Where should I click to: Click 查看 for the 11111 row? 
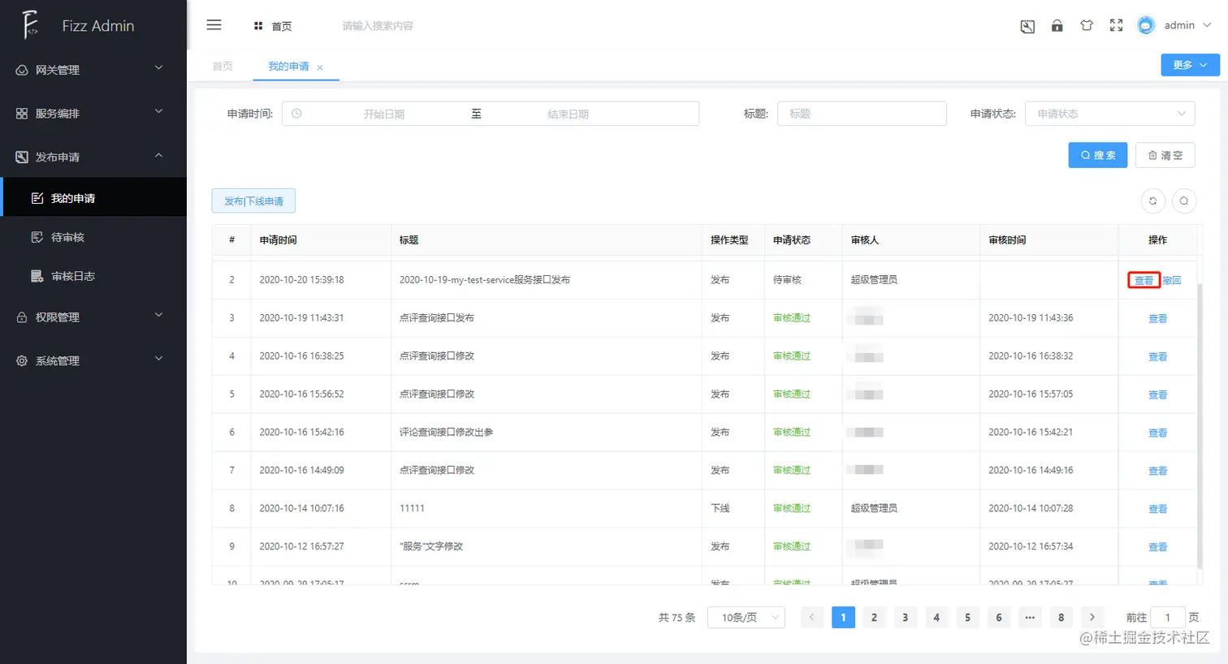pos(1157,509)
